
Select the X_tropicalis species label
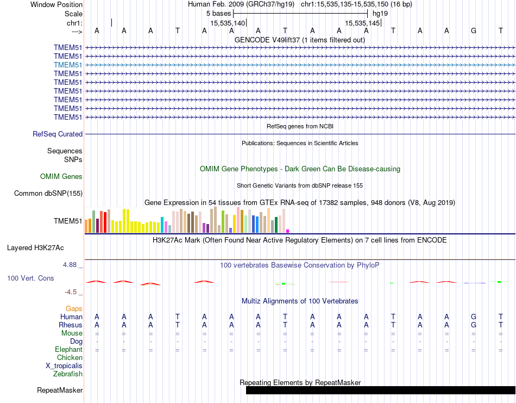coord(64,366)
